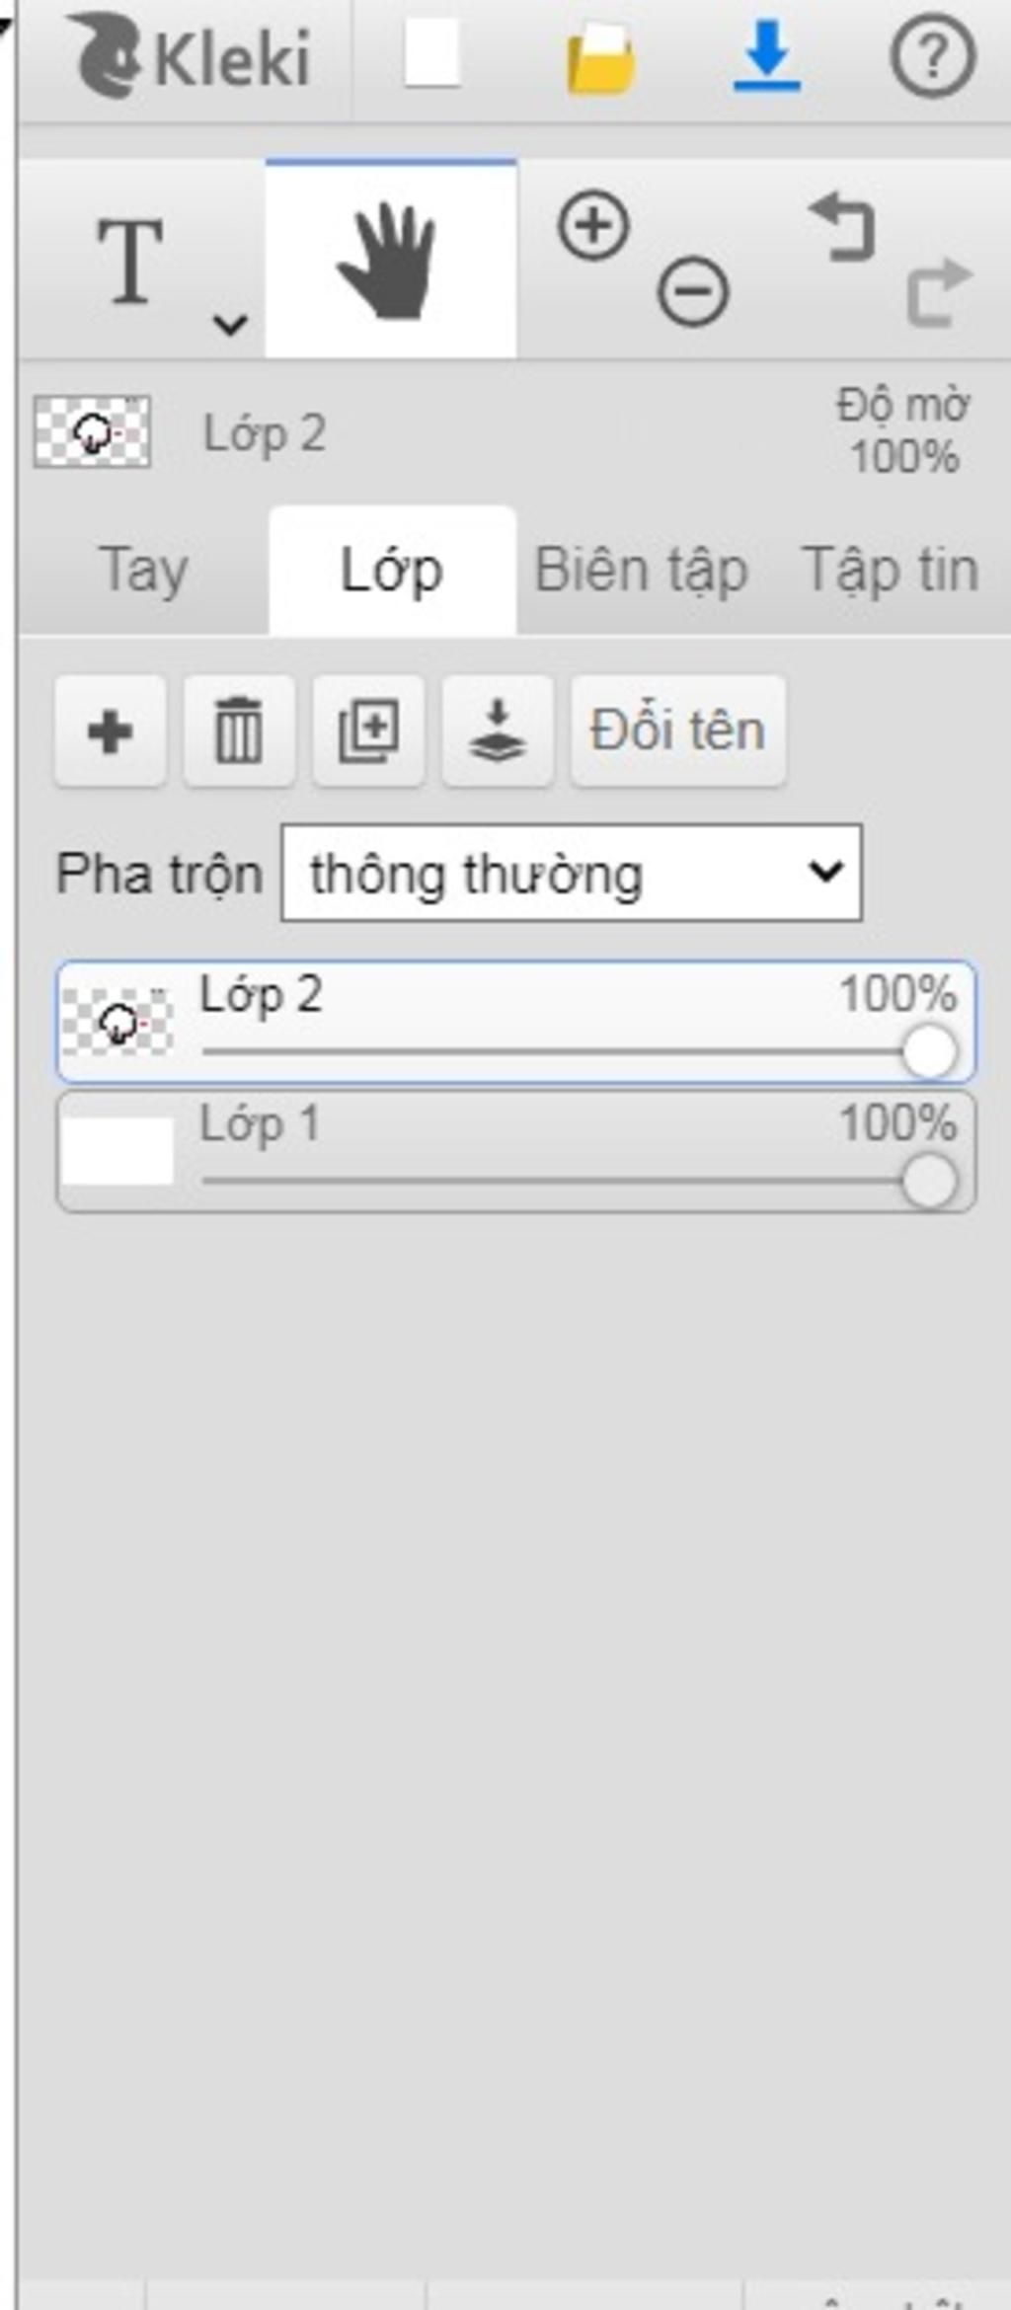Click the zoom in plus icon

tap(593, 226)
